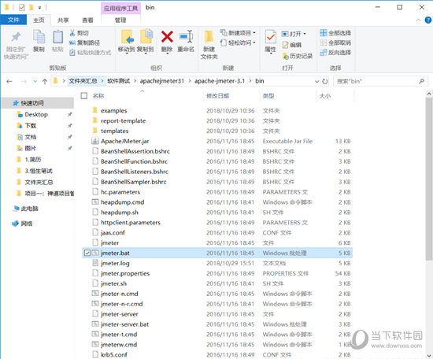Click Edit (编辑) in ribbon
Image resolution: width=433 pixels, height=359 pixels.
click(x=291, y=45)
